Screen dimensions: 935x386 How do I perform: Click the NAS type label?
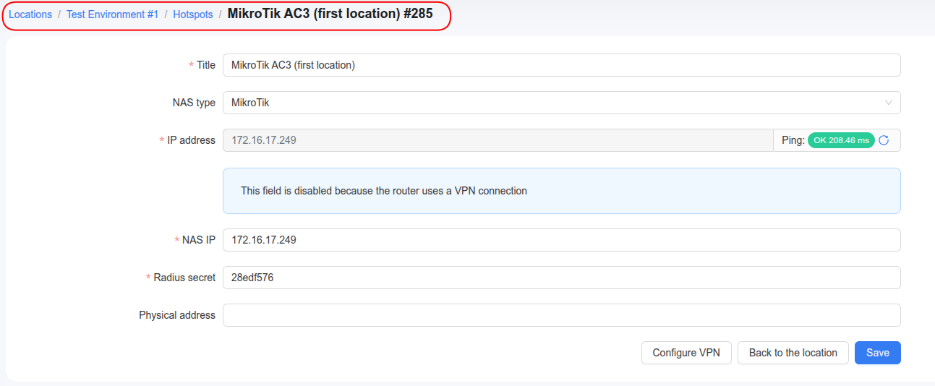click(x=194, y=103)
